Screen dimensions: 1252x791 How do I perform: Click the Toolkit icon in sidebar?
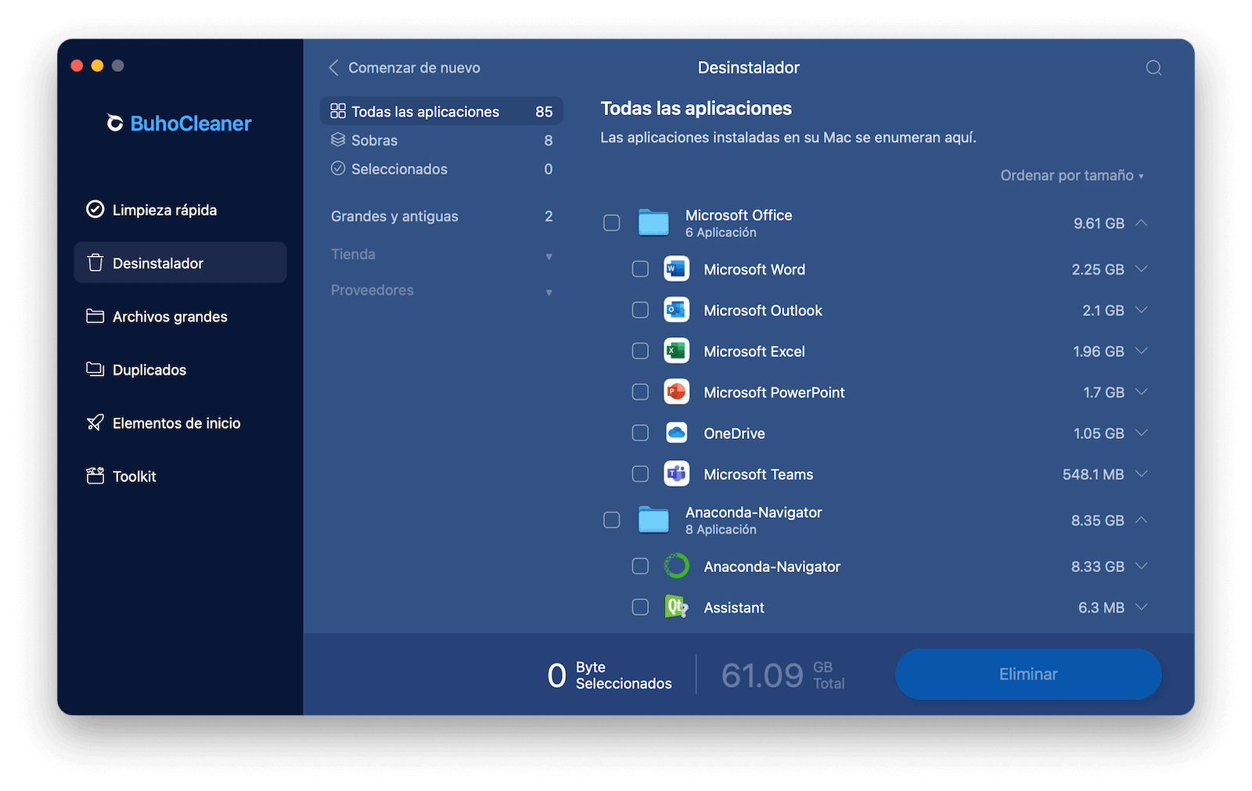click(x=95, y=476)
